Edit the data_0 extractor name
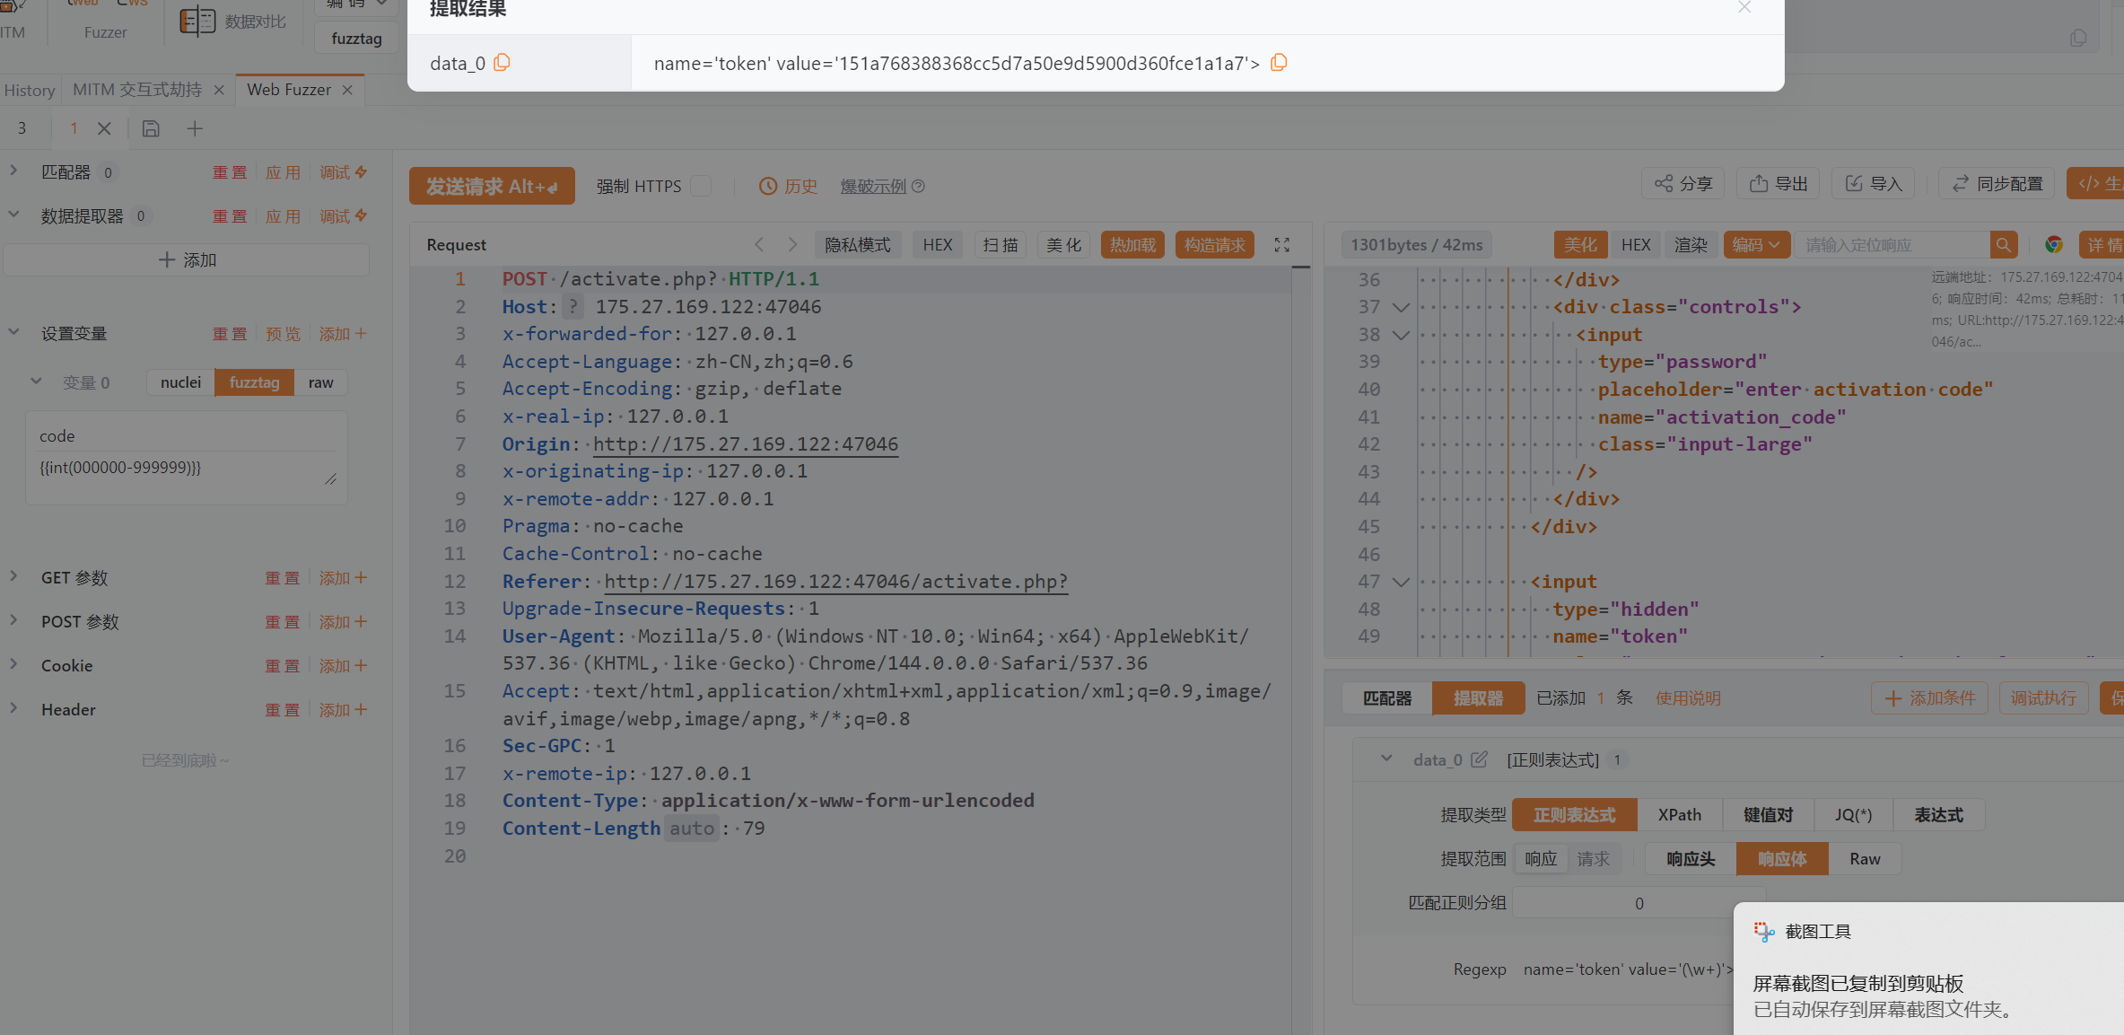The width and height of the screenshot is (2124, 1035). [x=1479, y=759]
